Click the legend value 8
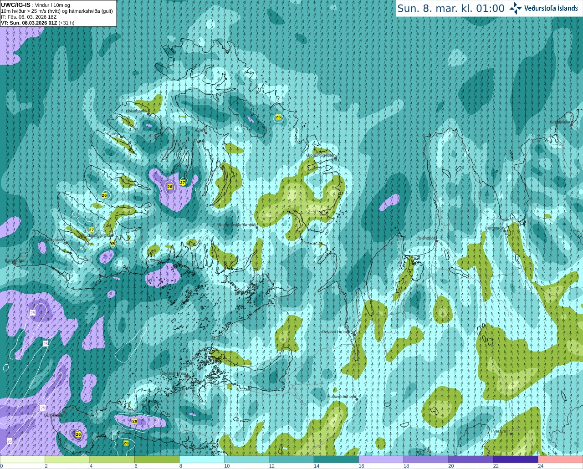Image resolution: width=583 pixels, height=469 pixels. (x=181, y=466)
